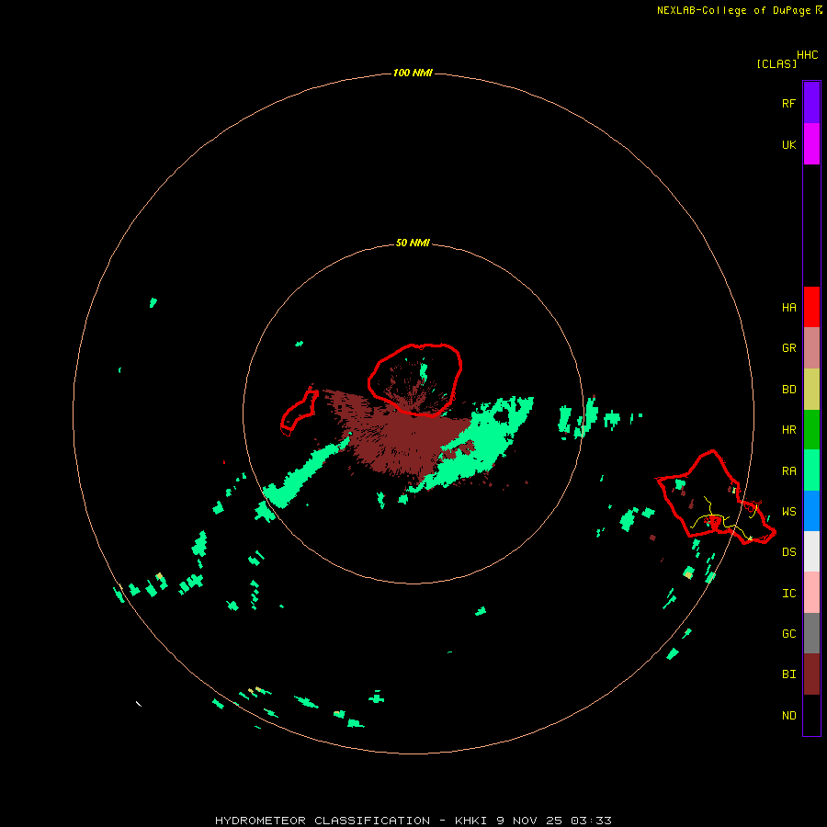The width and height of the screenshot is (827, 827).
Task: Click the UK legend label
Action: point(788,144)
